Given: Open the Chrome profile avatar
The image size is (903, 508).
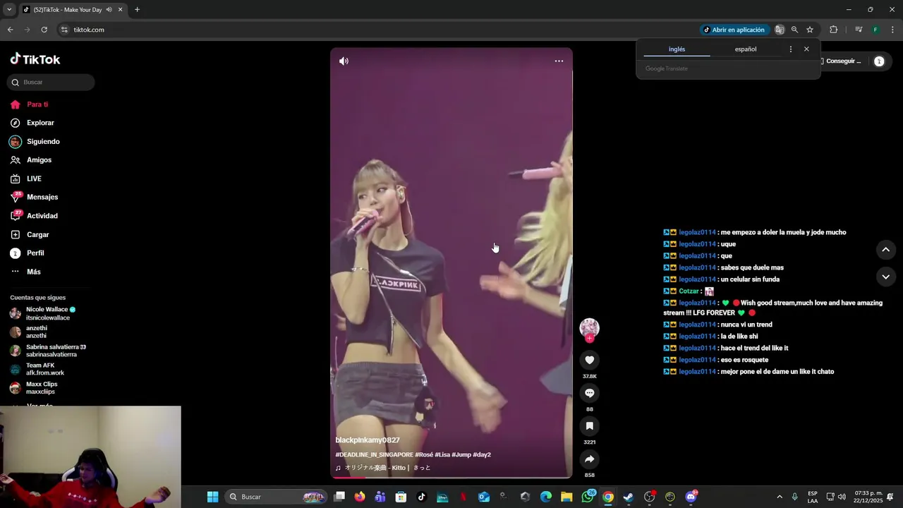Looking at the screenshot, I should (875, 30).
